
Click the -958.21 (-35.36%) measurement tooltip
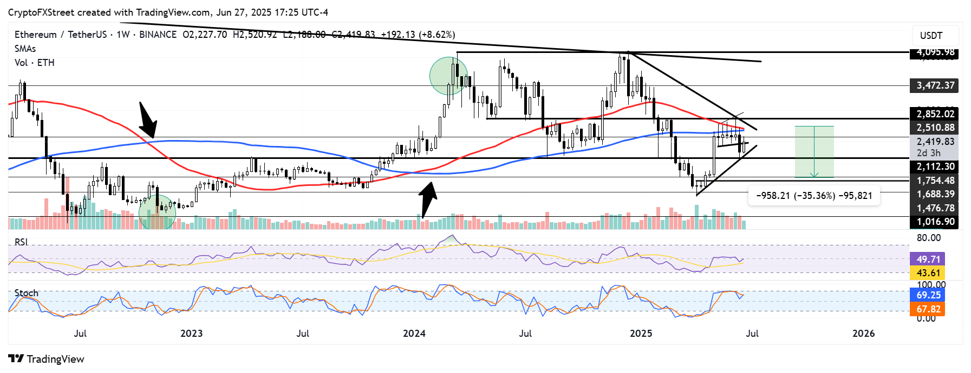click(x=814, y=196)
